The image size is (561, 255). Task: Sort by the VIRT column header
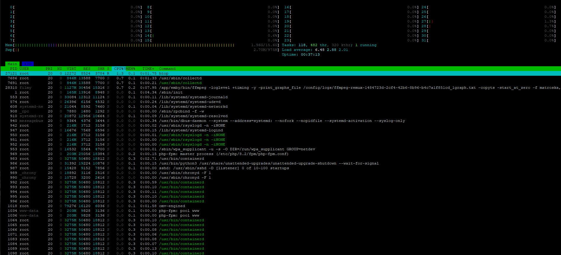pos(71,69)
